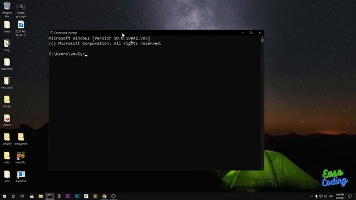Launch the InstaPost shortcut on desktop

click(x=21, y=177)
